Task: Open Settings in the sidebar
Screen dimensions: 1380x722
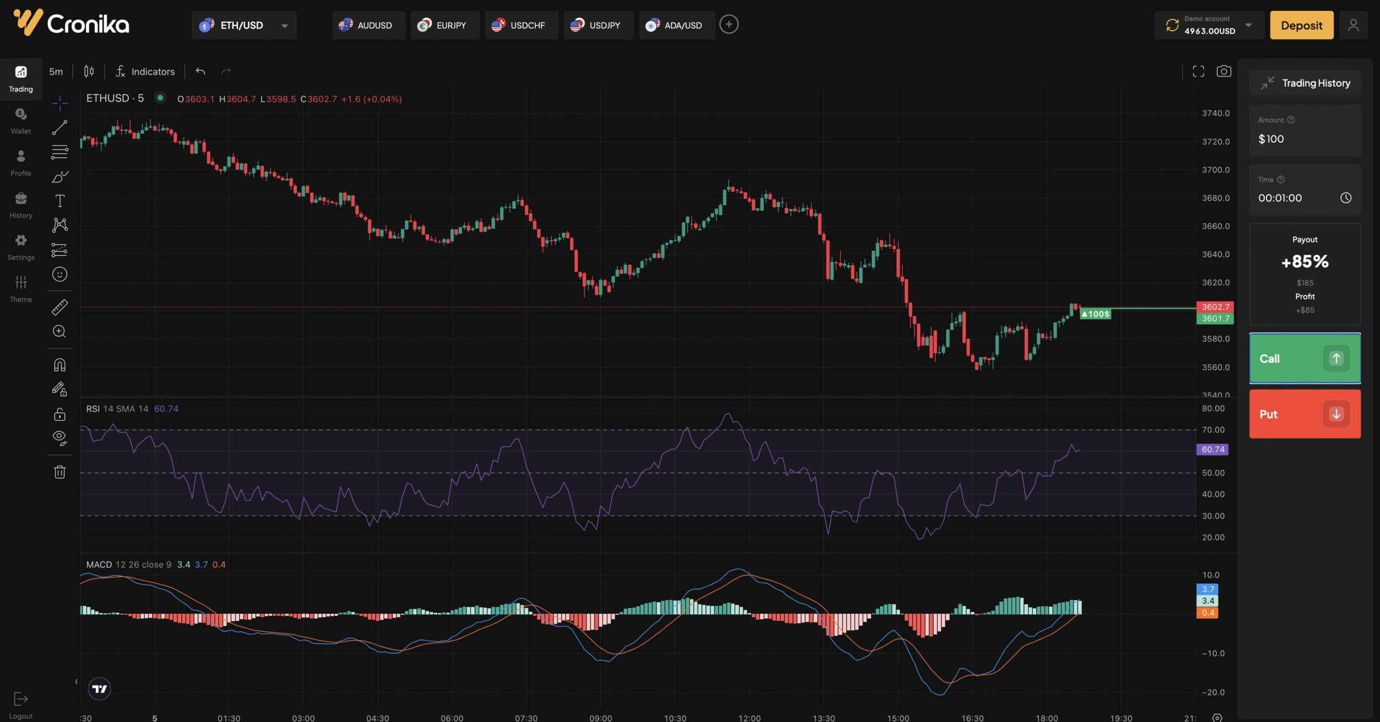Action: (21, 247)
